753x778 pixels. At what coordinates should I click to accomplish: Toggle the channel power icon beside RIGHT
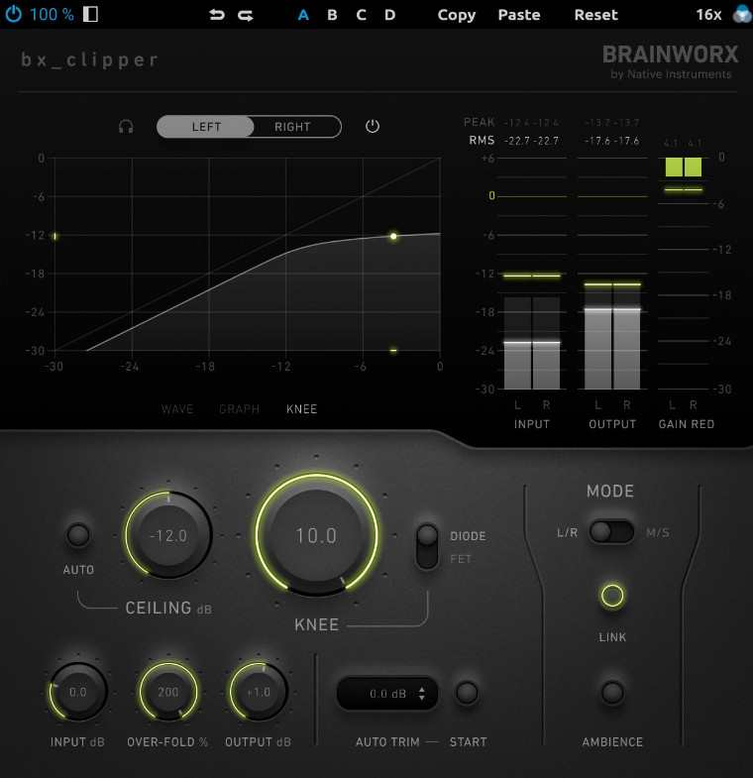tap(372, 126)
